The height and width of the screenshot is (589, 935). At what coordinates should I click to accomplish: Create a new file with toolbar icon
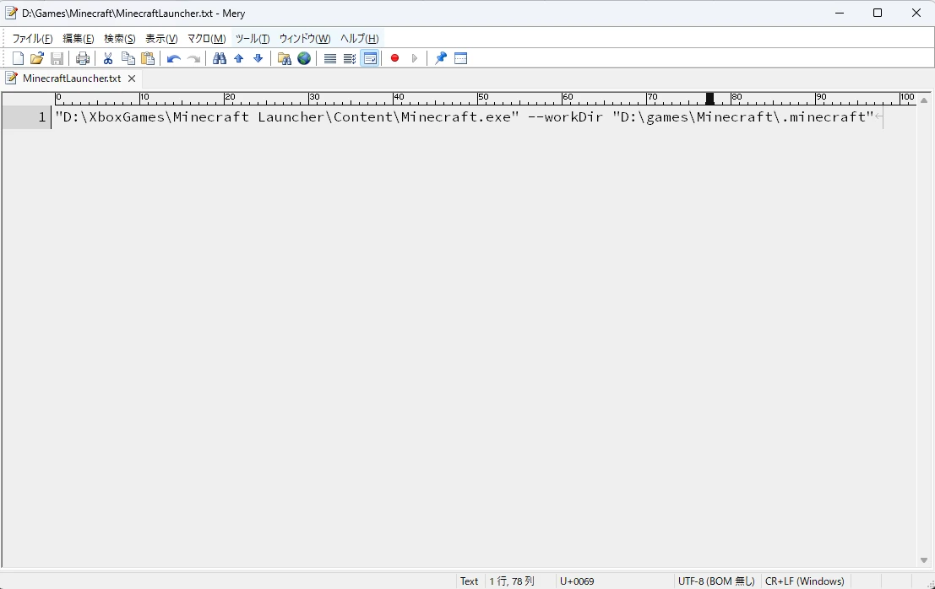tap(18, 58)
